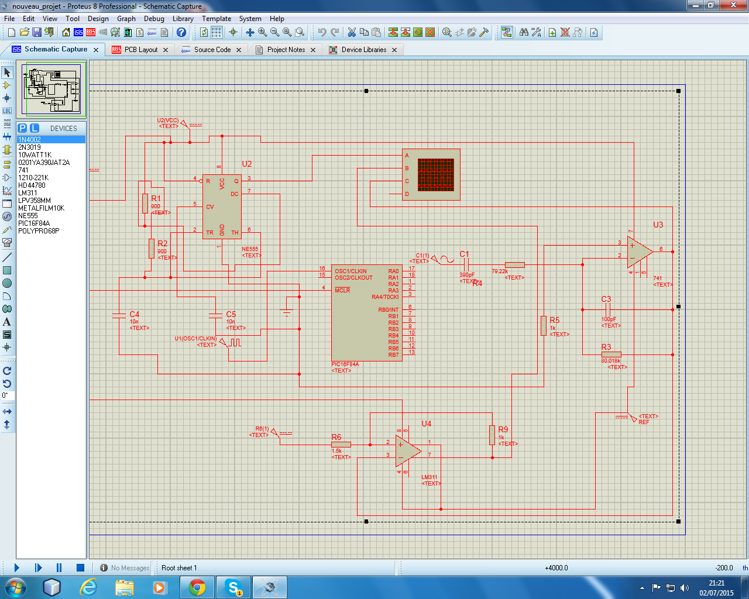Select NE555 in the devices list

pyautogui.click(x=51, y=216)
